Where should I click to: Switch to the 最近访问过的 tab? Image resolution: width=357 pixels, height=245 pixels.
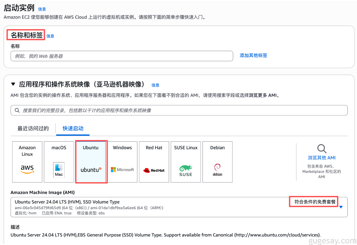pyautogui.click(x=33, y=128)
